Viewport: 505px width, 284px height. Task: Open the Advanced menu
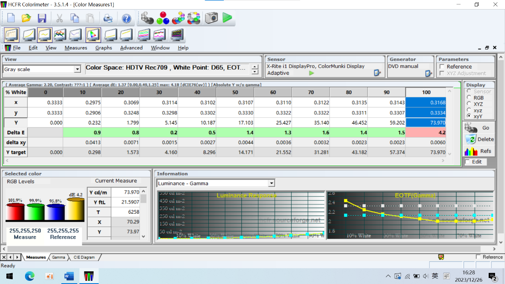click(x=131, y=48)
